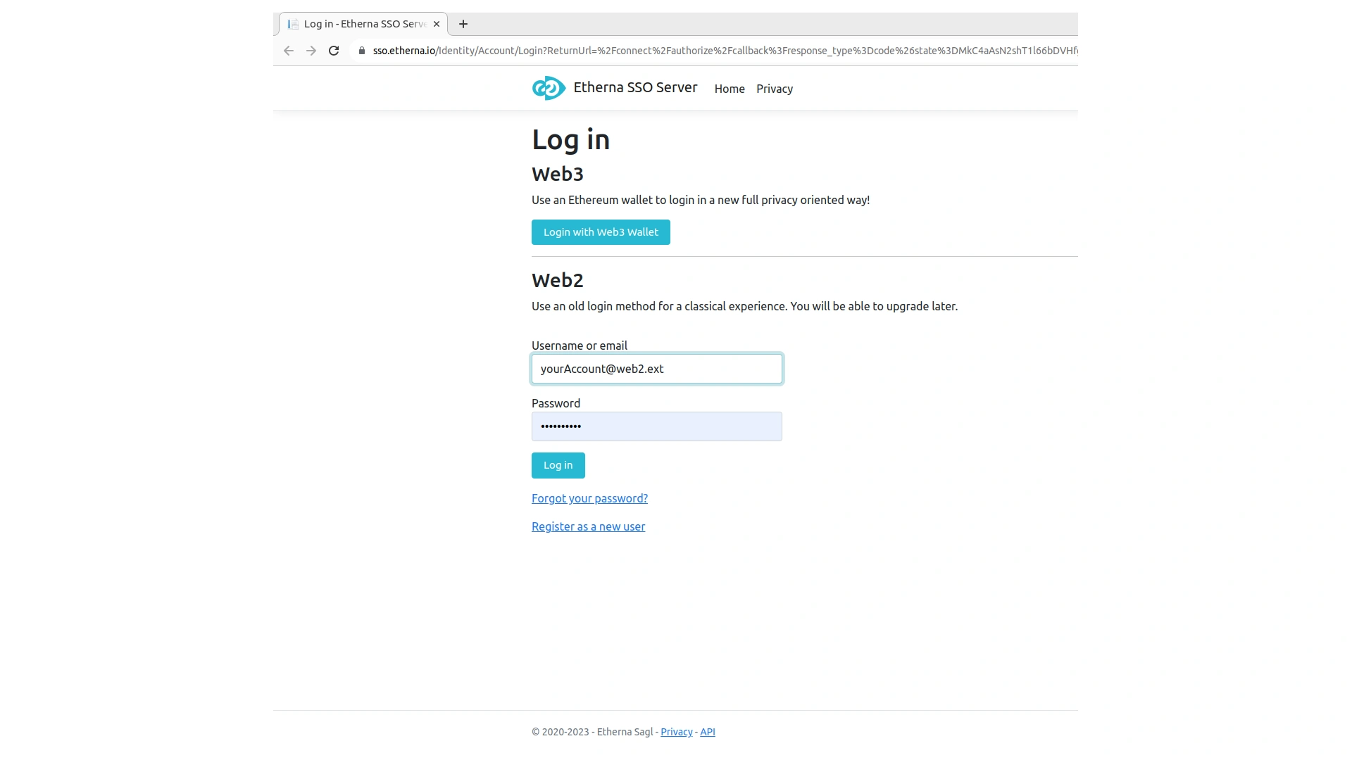Screen dimensions: 1352x760
Task: Click the Username or email label
Action: click(x=580, y=346)
